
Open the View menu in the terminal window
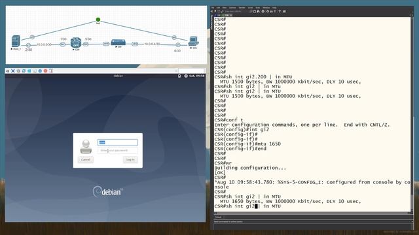[x=225, y=8]
